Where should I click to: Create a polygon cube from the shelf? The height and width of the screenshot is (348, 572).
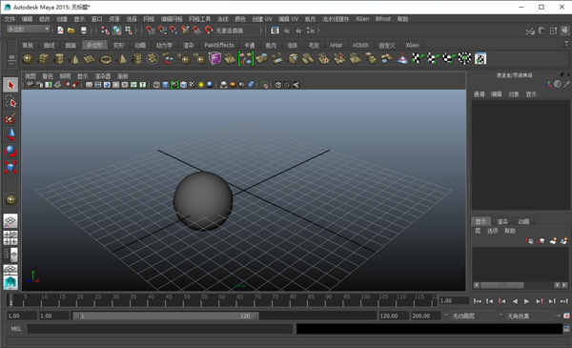[x=44, y=59]
